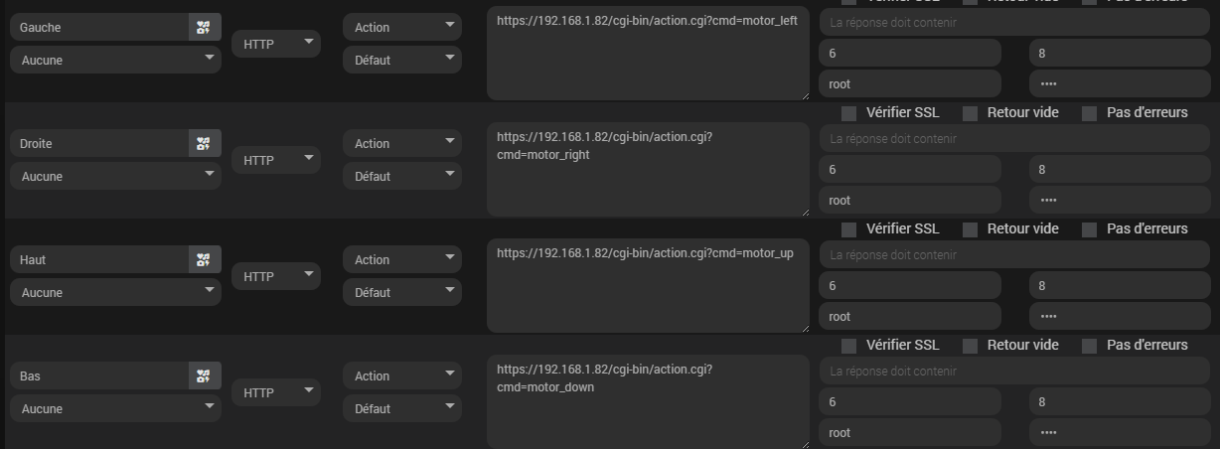Focus the motor_up URL text area
Screen dimensions: 1220x449
pos(648,283)
